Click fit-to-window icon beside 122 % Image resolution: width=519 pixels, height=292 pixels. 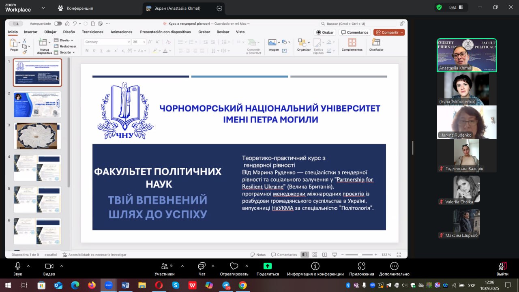tap(400, 255)
